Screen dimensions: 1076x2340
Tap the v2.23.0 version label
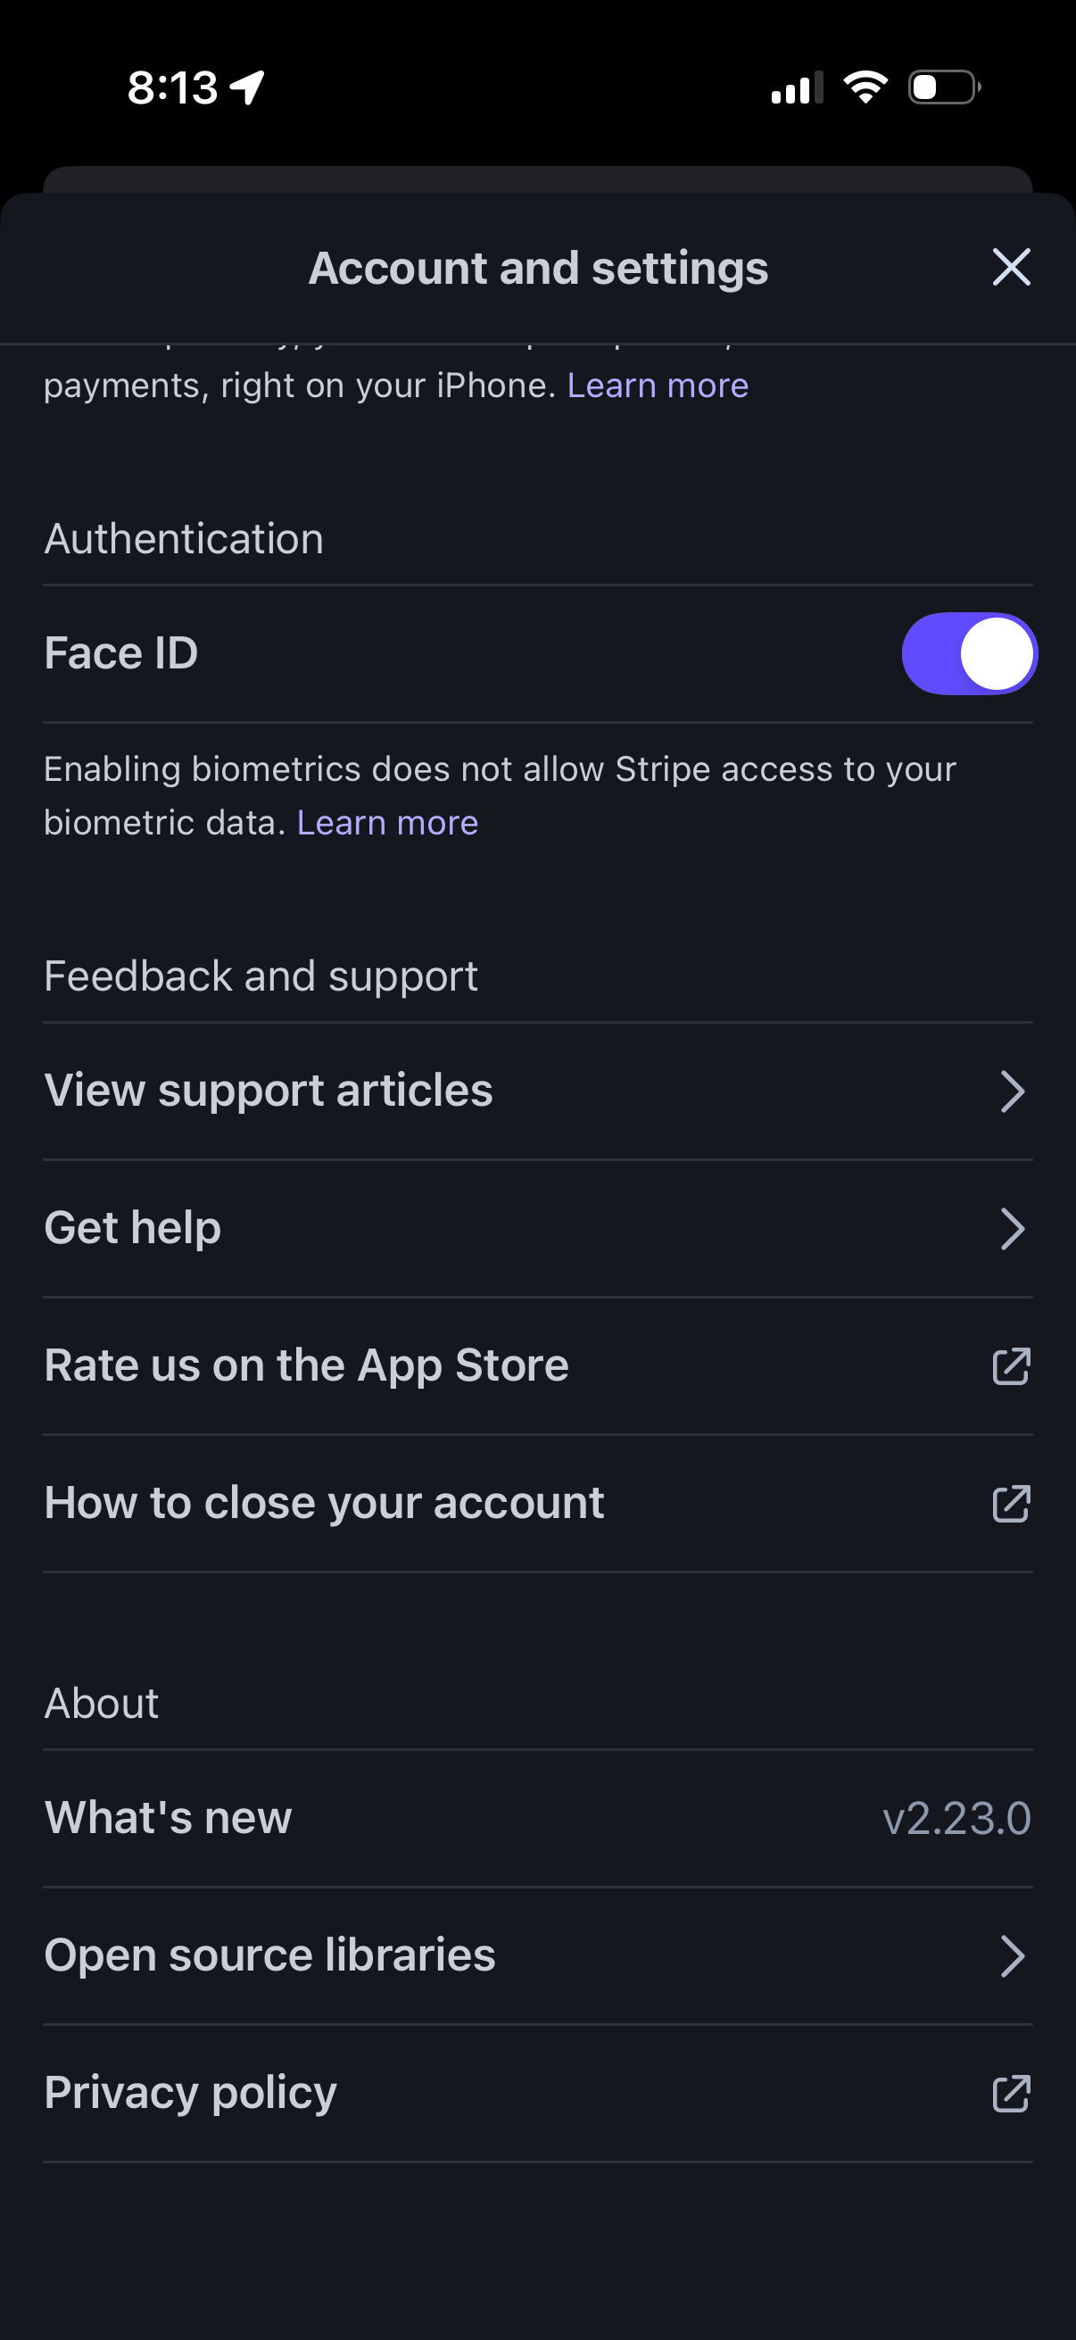coord(956,1818)
